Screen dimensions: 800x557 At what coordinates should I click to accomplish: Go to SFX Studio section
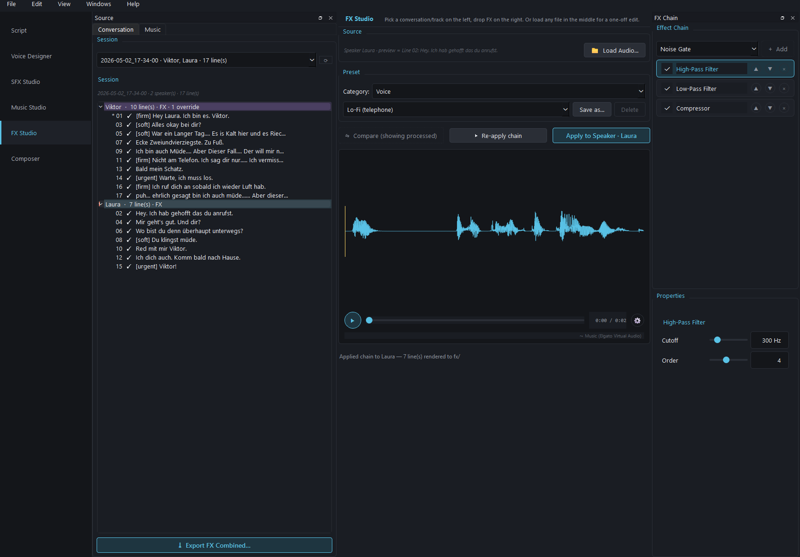(x=45, y=82)
